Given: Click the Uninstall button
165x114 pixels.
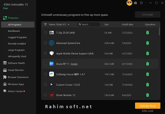Looking at the screenshot, I should (x=147, y=14).
